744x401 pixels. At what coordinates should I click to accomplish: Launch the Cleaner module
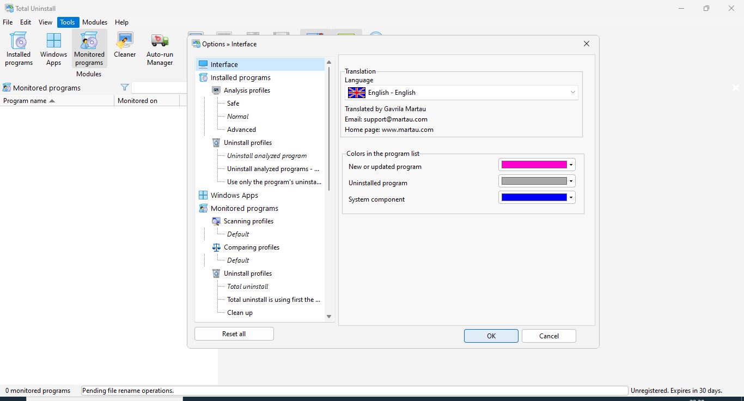(x=125, y=45)
